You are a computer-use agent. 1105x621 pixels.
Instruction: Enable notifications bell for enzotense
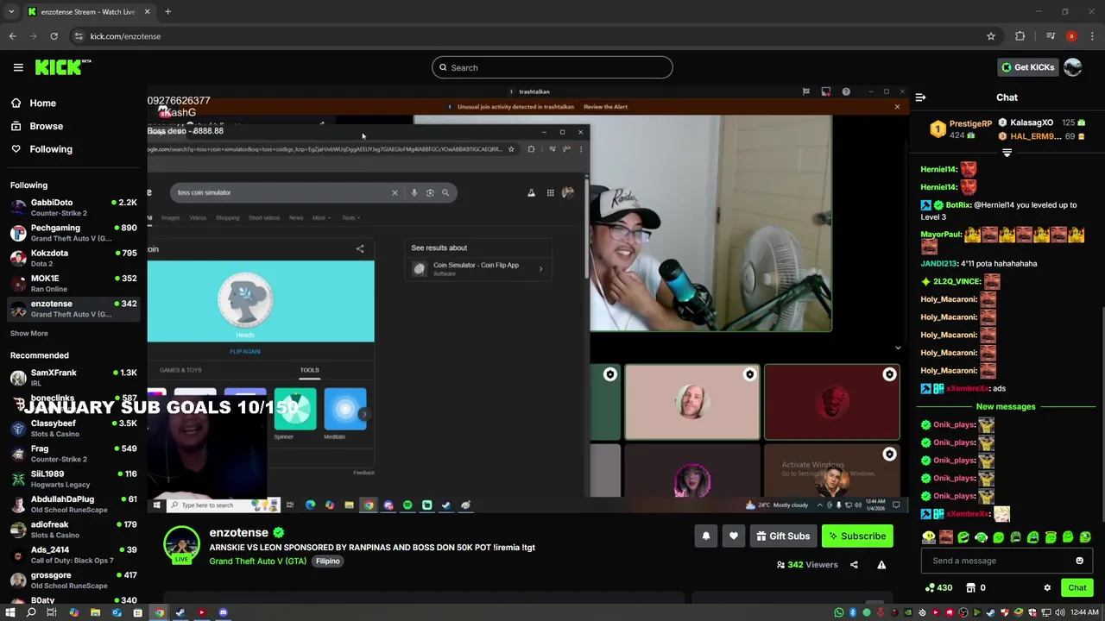[x=705, y=536]
